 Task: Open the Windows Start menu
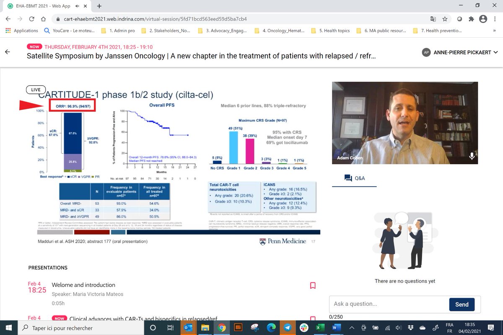click(9, 328)
